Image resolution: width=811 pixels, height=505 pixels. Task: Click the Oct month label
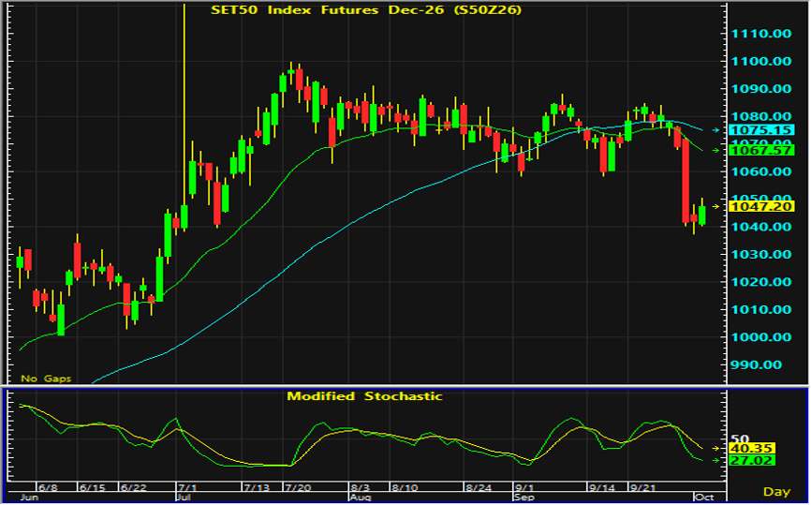(x=704, y=498)
